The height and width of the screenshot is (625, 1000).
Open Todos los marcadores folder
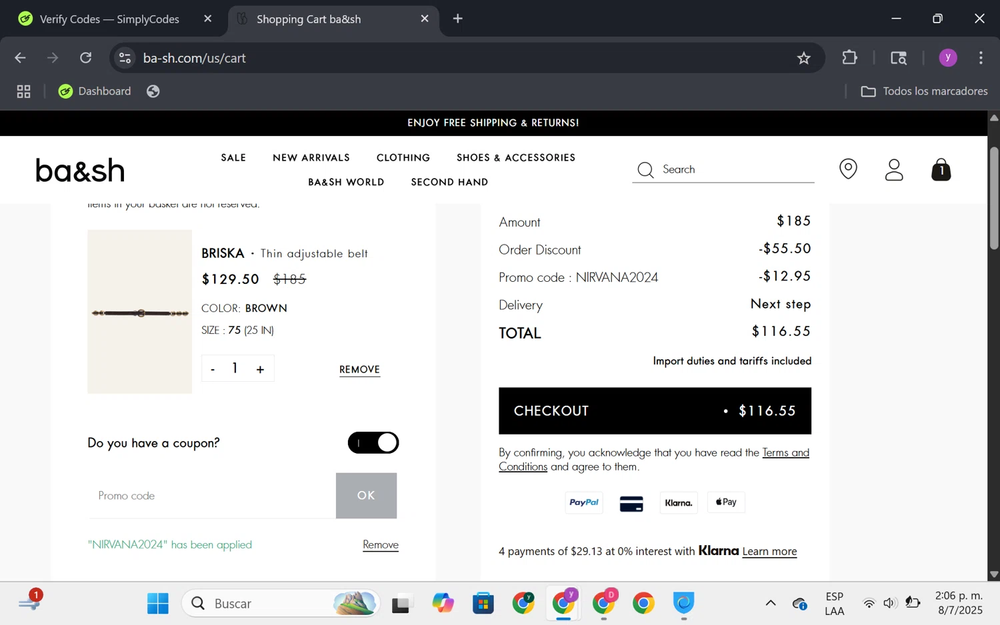(x=924, y=91)
